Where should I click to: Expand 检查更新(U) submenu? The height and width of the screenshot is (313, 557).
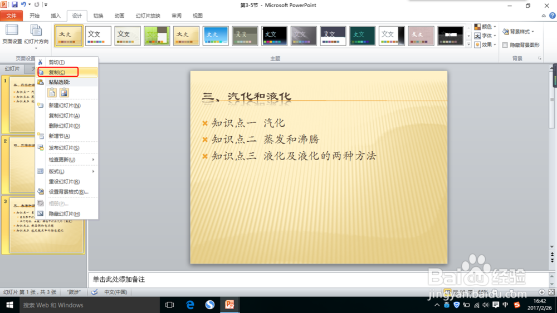67,160
